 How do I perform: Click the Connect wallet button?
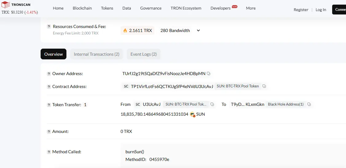pos(339,10)
